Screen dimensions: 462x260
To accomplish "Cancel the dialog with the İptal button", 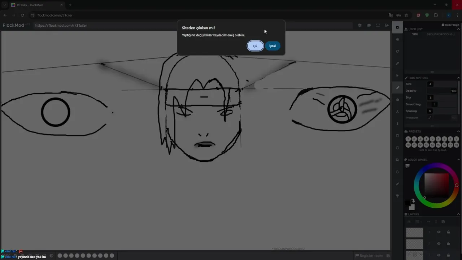I will tap(273, 46).
